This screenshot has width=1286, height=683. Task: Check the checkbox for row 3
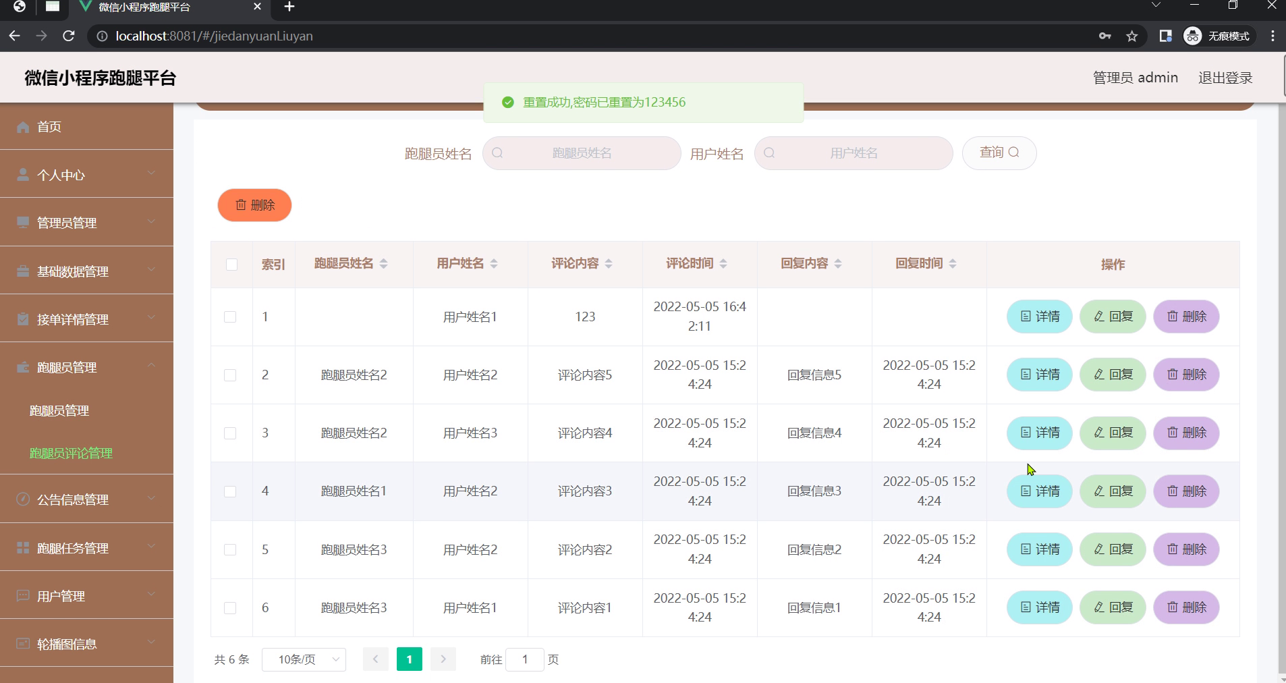(x=230, y=433)
